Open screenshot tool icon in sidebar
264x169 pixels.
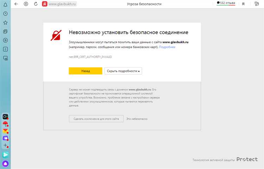pos(5,58)
